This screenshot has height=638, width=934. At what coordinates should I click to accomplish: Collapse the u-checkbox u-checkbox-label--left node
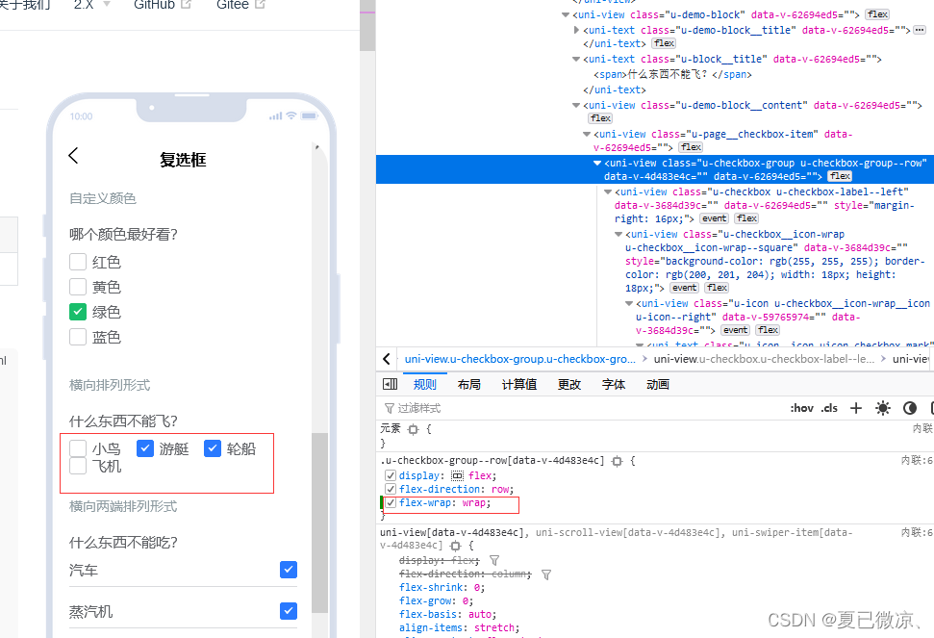(608, 191)
